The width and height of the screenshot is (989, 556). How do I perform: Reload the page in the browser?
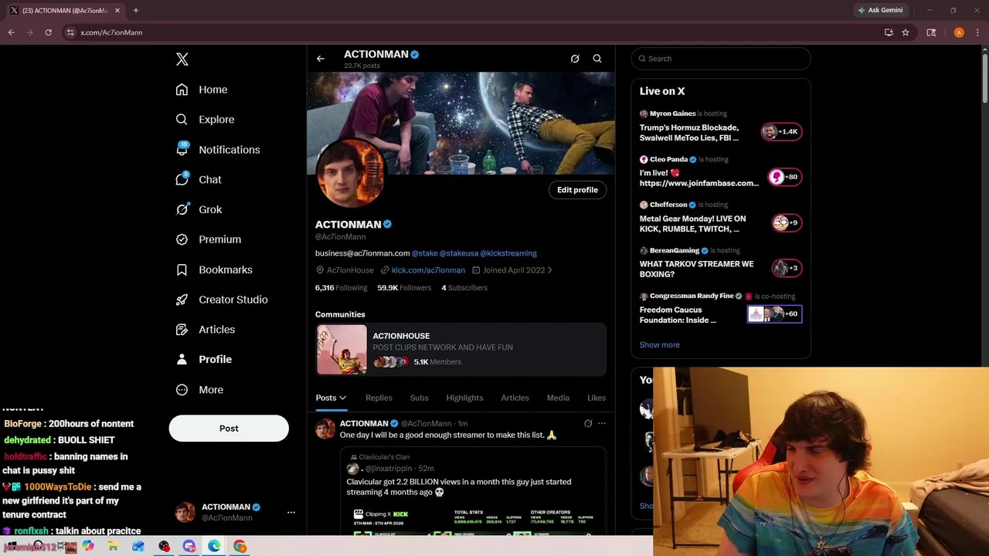[48, 32]
